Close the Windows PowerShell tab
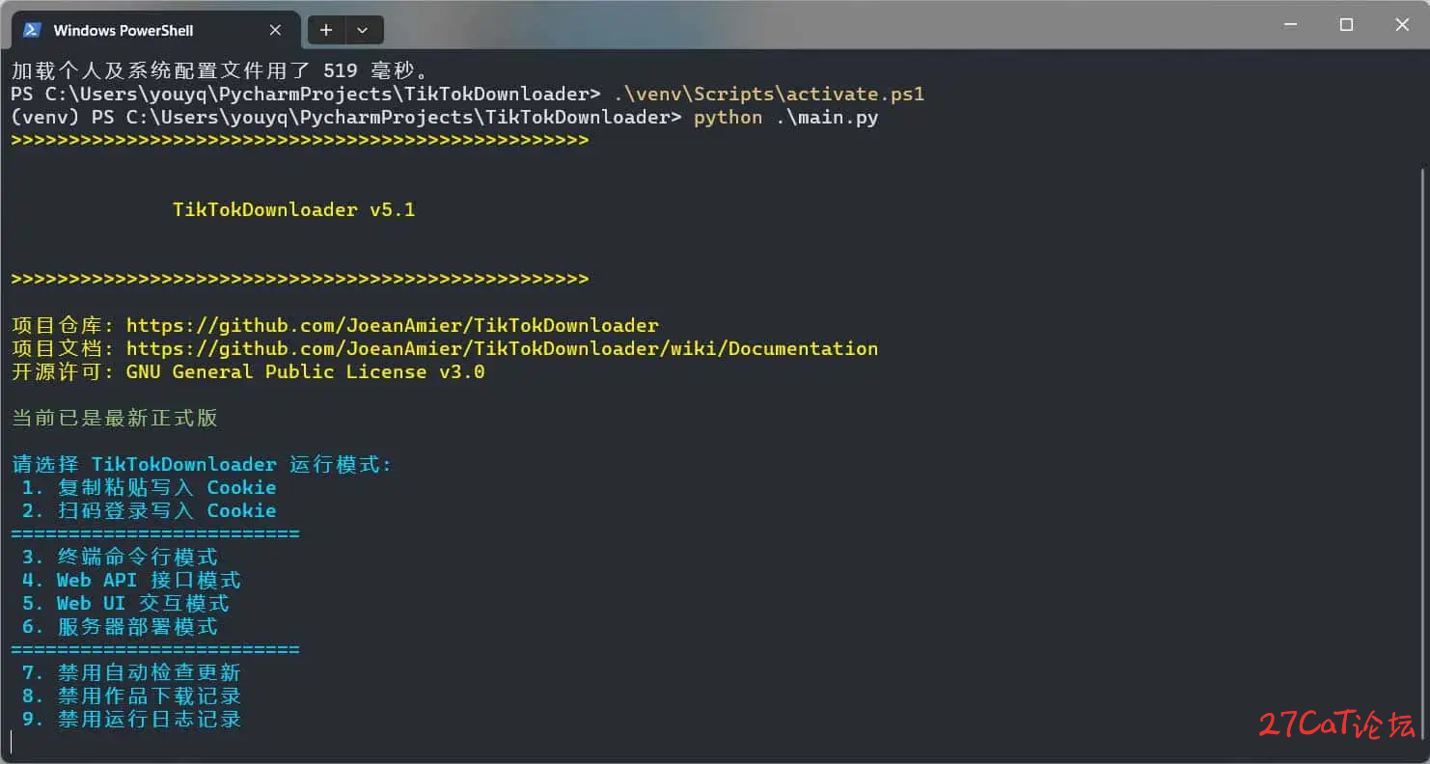1430x764 pixels. tap(275, 30)
